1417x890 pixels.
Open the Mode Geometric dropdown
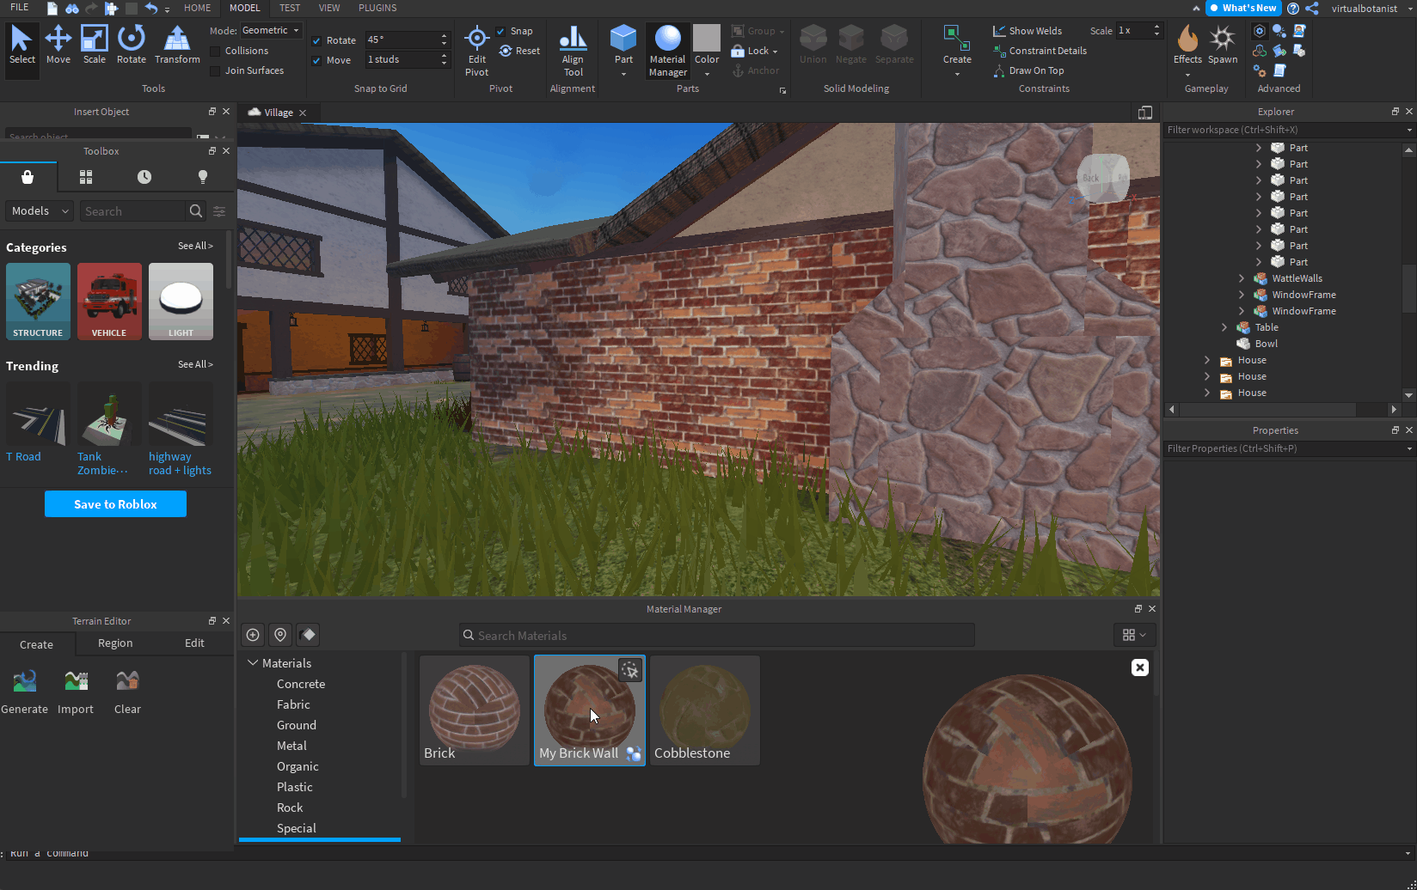point(270,31)
